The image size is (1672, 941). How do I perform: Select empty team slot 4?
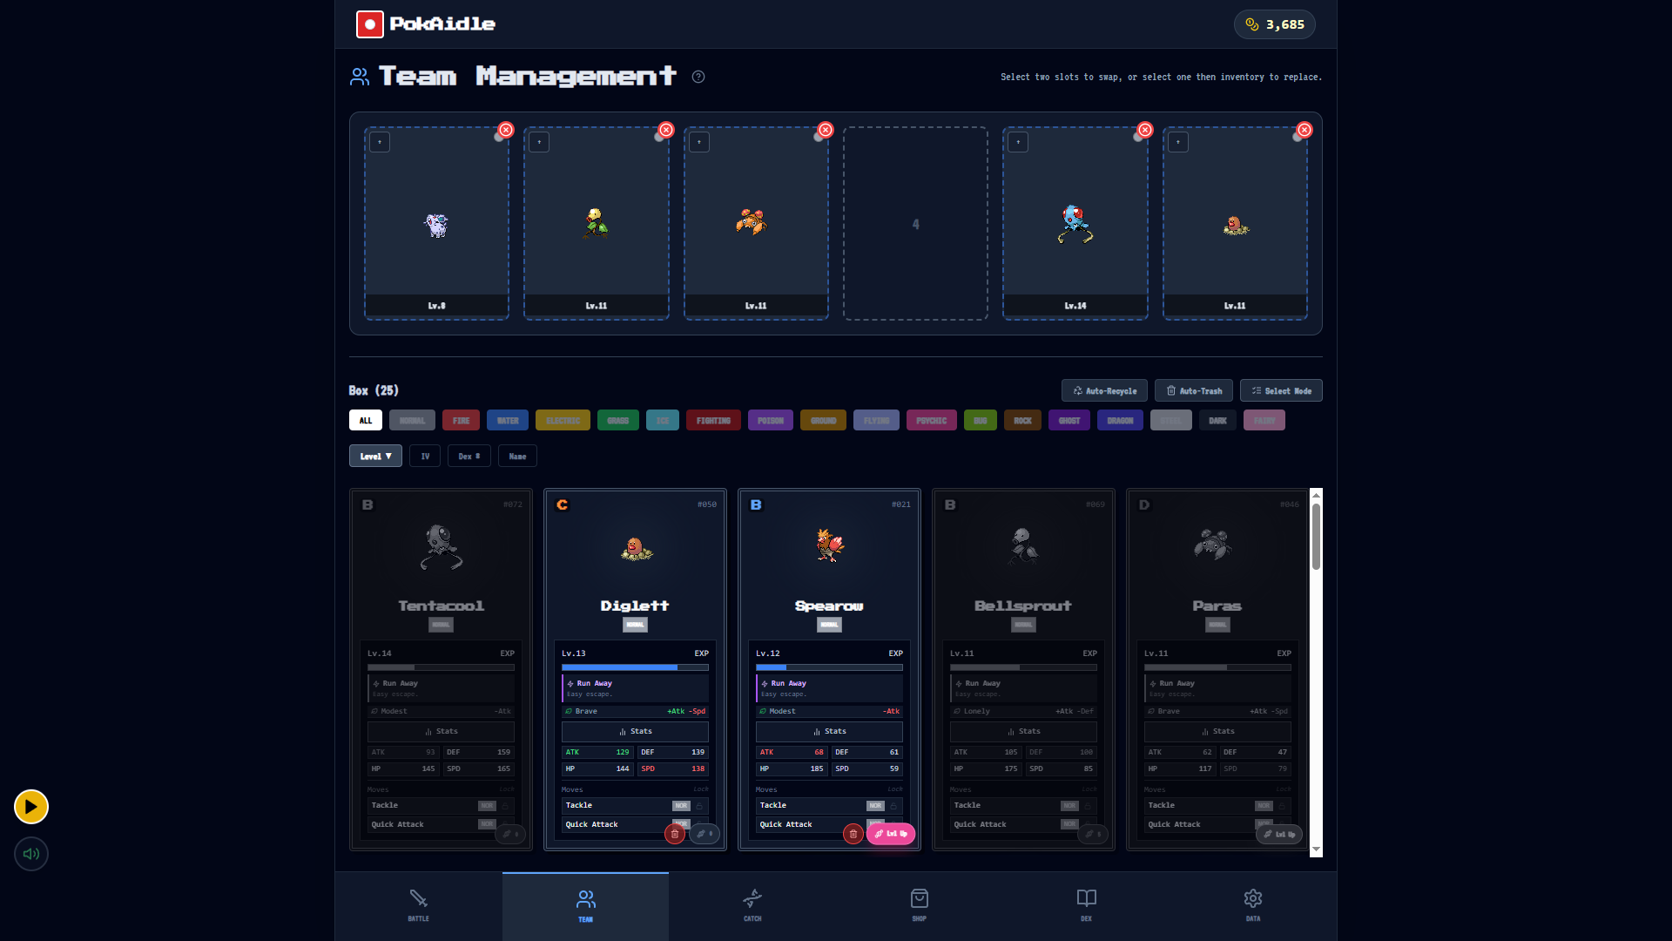[x=915, y=224]
